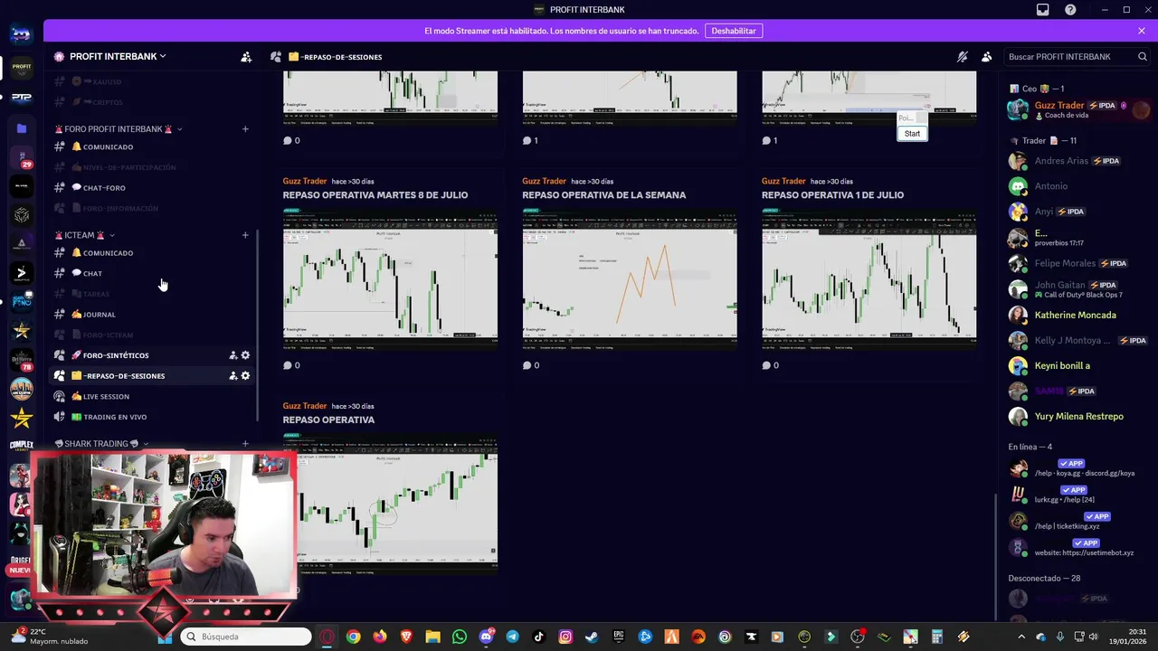This screenshot has height=651, width=1158.
Task: Add channel to ICTEAM category
Action: [x=245, y=235]
